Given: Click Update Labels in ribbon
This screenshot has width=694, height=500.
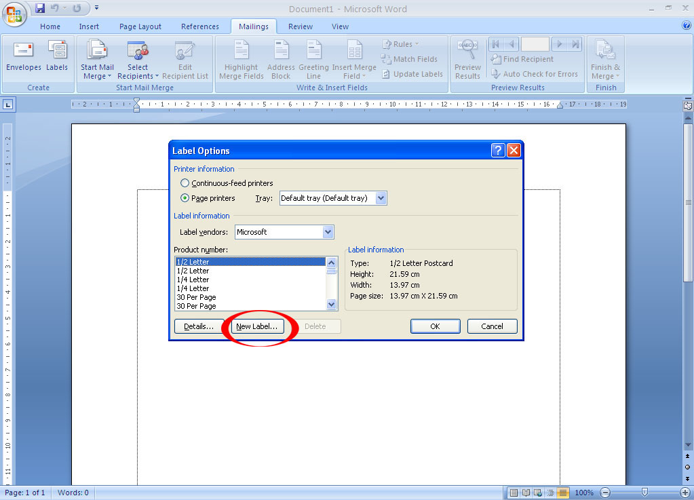Looking at the screenshot, I should [x=412, y=74].
